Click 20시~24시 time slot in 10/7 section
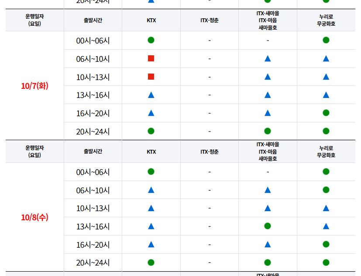This screenshot has height=276, width=361. point(93,131)
